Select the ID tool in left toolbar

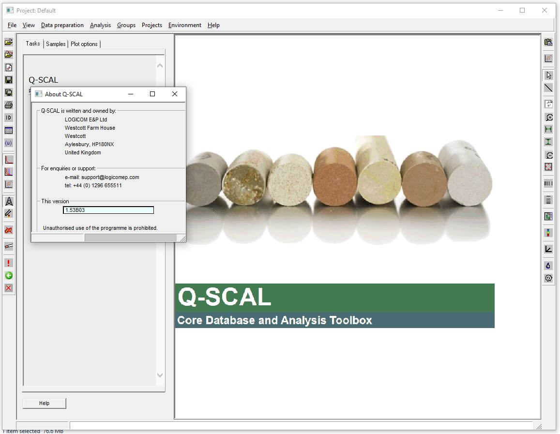[x=8, y=118]
